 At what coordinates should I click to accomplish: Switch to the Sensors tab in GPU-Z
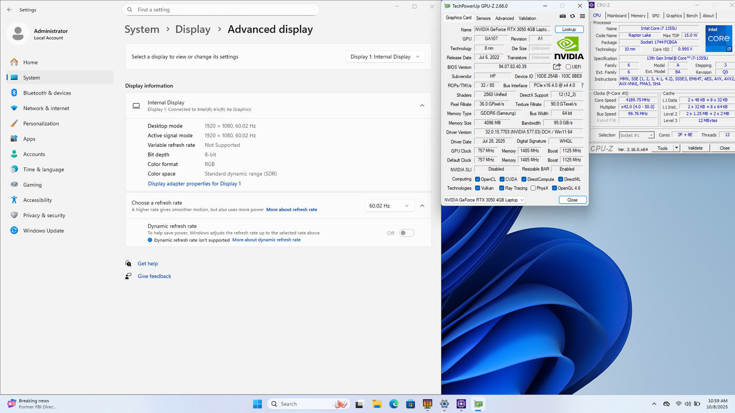pyautogui.click(x=483, y=18)
